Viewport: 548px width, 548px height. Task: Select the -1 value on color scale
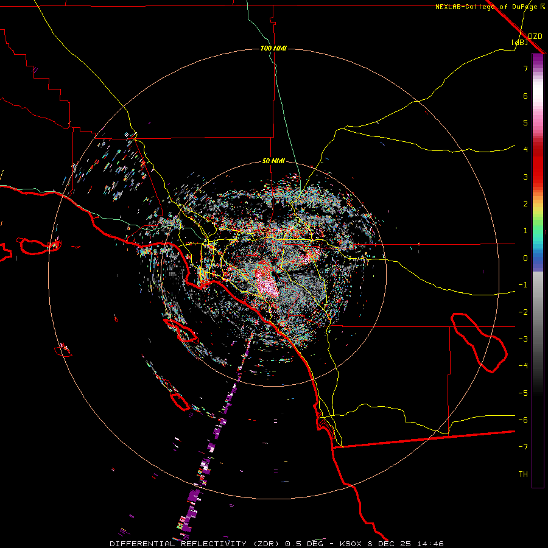tap(523, 285)
